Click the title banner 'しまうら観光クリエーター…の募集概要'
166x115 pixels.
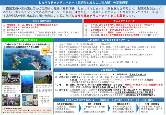point(83,3)
